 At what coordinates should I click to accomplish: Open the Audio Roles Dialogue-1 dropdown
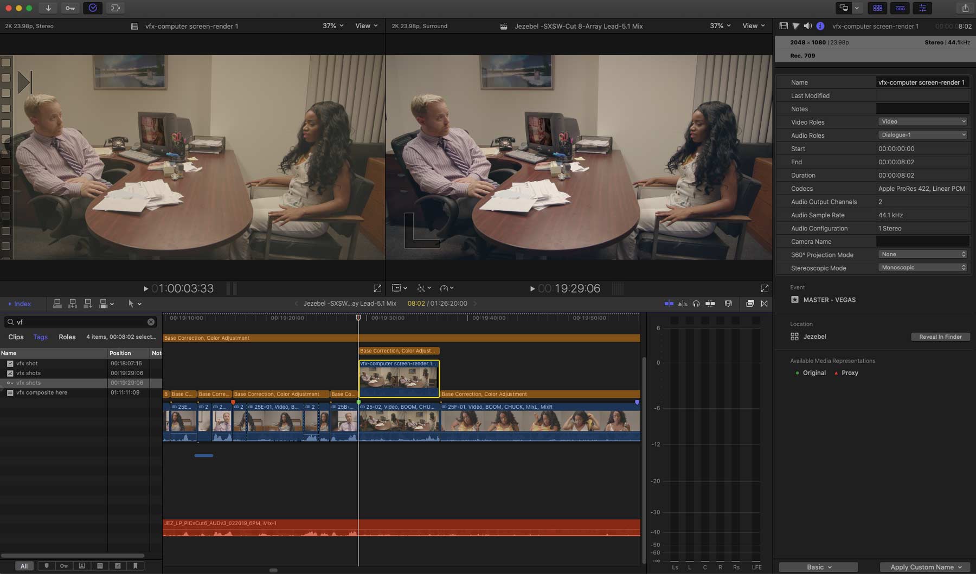click(922, 134)
